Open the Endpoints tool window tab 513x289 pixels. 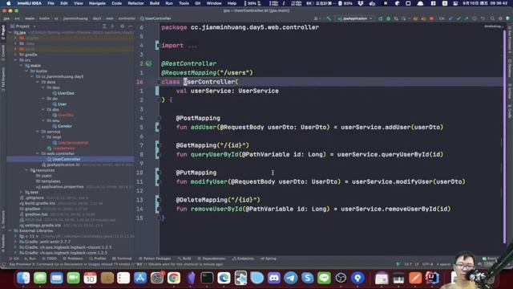[243, 258]
